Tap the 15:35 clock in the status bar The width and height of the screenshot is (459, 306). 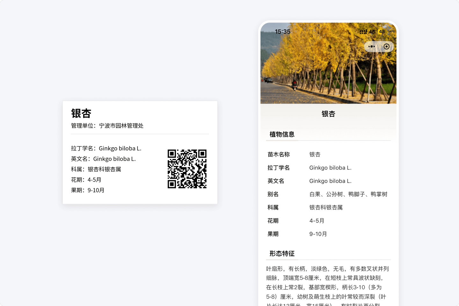[x=282, y=32]
